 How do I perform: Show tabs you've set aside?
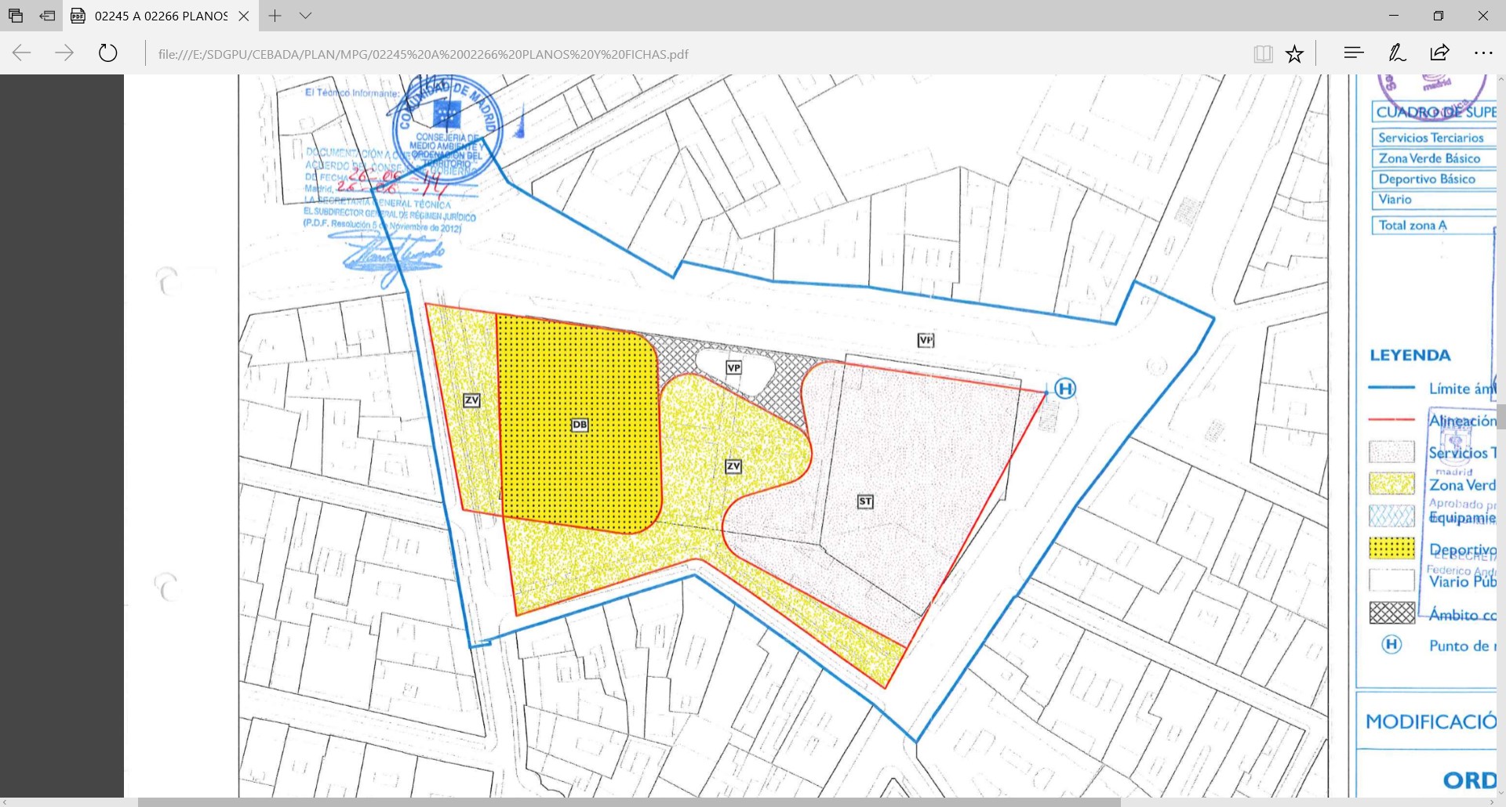pos(16,16)
